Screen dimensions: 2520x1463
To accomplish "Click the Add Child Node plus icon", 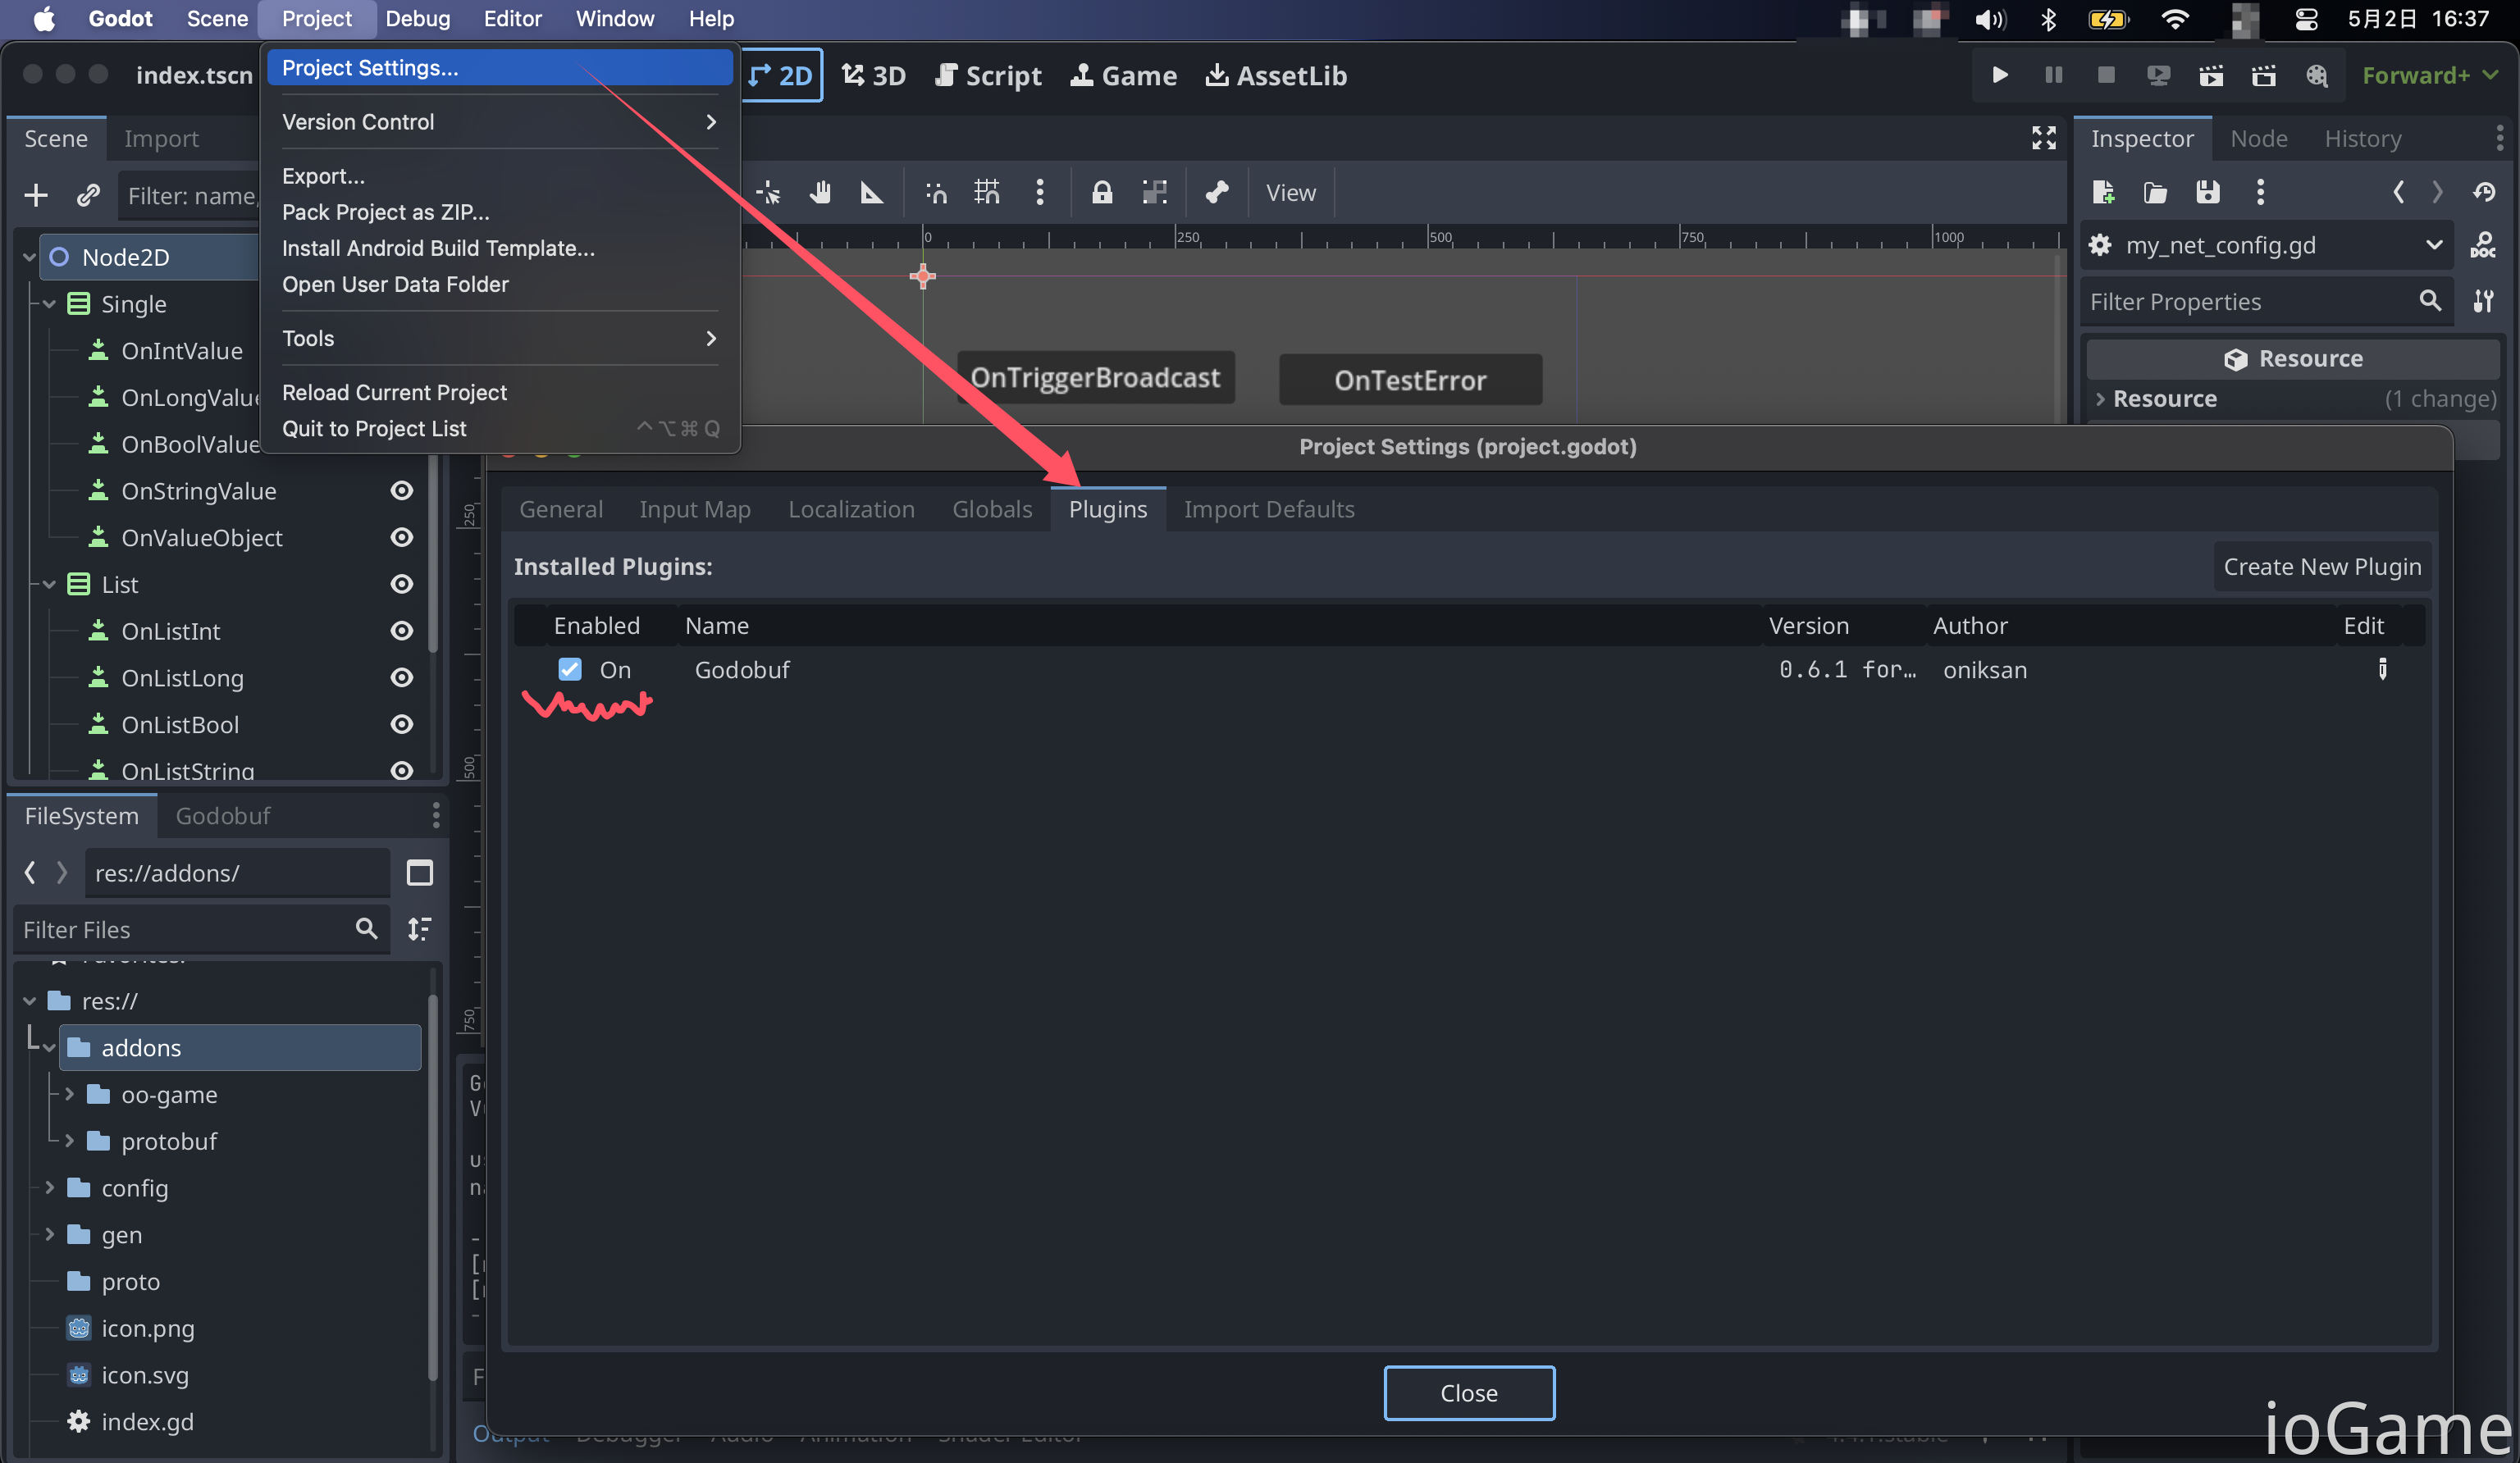I will [x=36, y=195].
